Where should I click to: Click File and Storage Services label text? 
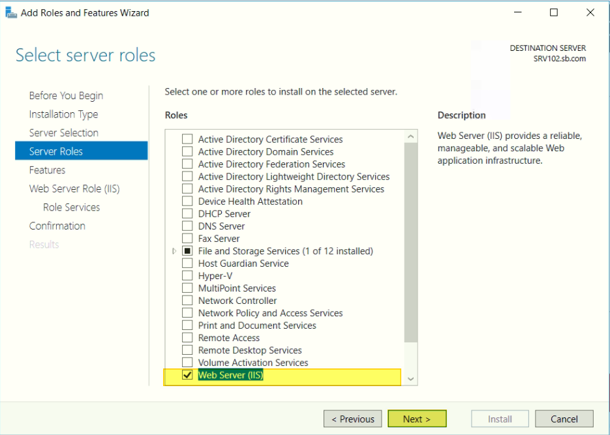pyautogui.click(x=286, y=251)
